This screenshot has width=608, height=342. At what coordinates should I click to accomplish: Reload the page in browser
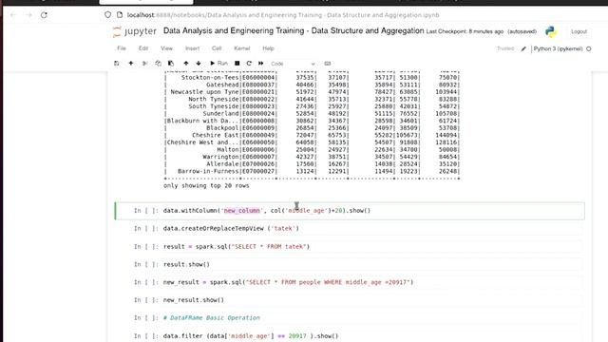point(44,15)
